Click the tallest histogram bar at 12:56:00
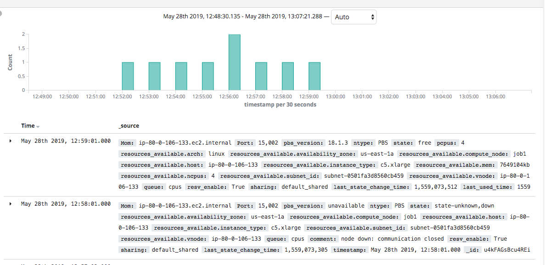The image size is (545, 265). click(235, 62)
